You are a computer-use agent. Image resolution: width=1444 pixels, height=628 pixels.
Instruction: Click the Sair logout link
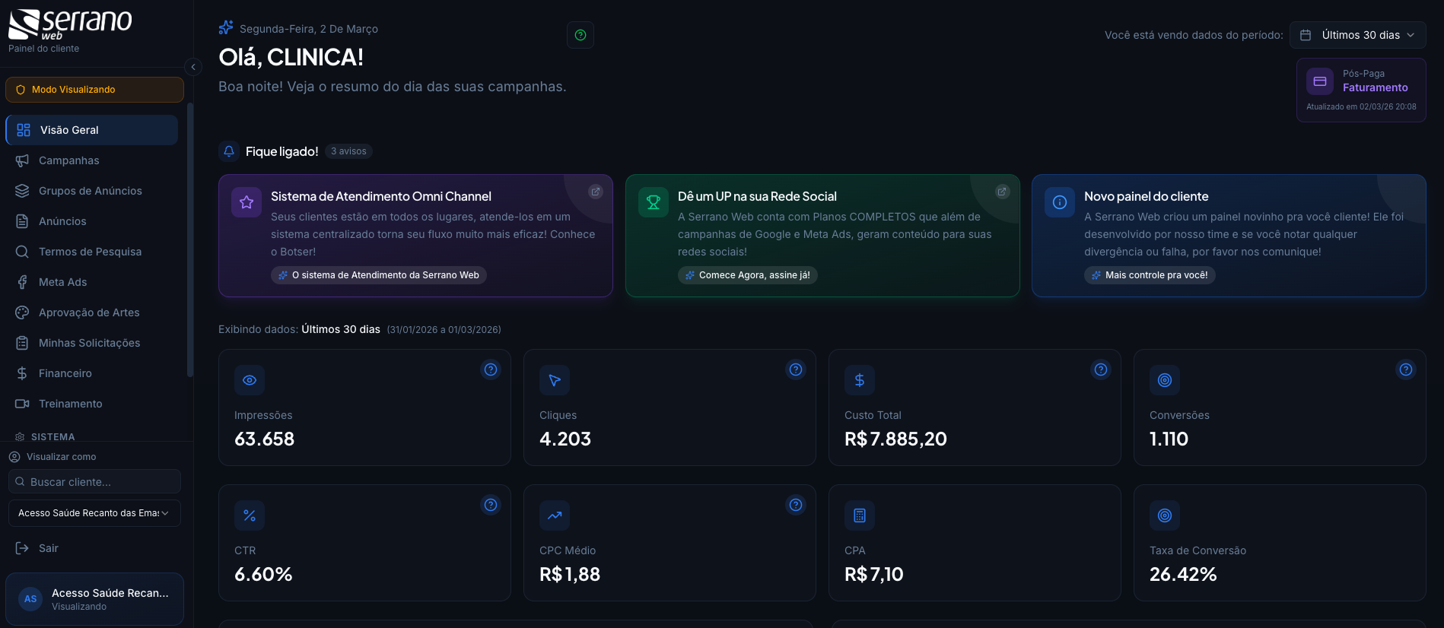[x=48, y=548]
